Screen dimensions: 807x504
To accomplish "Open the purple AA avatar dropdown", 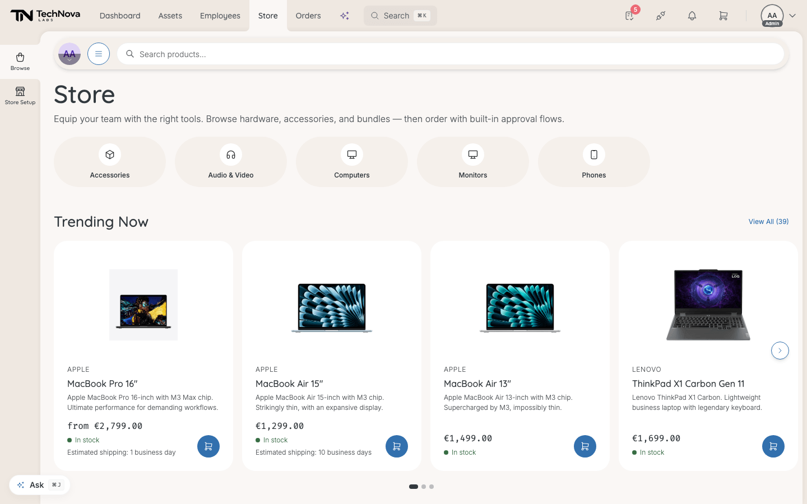I will pos(69,54).
